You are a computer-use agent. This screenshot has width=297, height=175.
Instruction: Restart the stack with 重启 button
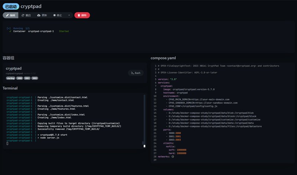[26, 15]
